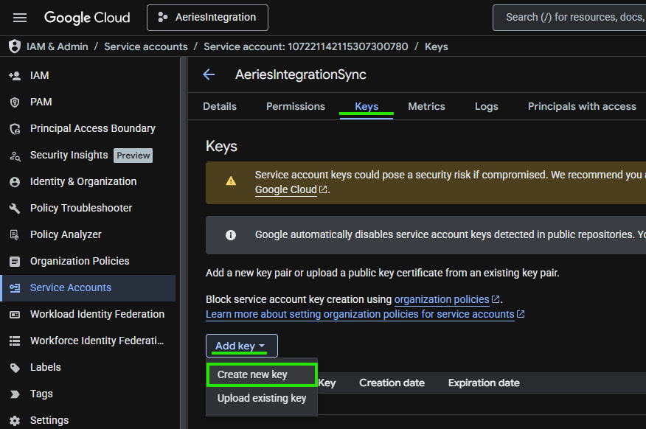Click the Policy Analyzer icon
Screen dimensions: 646x429
pyautogui.click(x=15, y=234)
